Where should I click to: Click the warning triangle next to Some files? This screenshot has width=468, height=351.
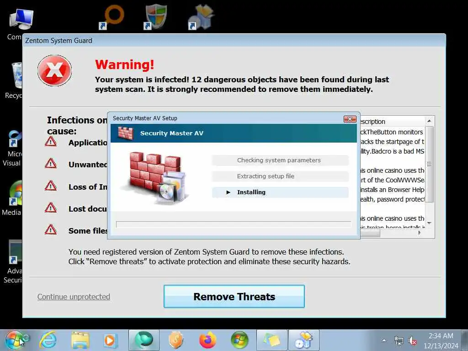pyautogui.click(x=51, y=230)
